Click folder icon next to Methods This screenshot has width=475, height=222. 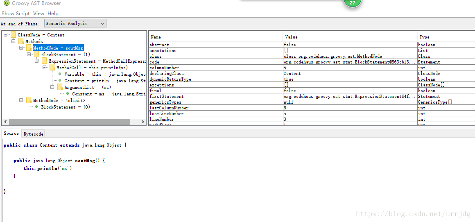[21, 41]
